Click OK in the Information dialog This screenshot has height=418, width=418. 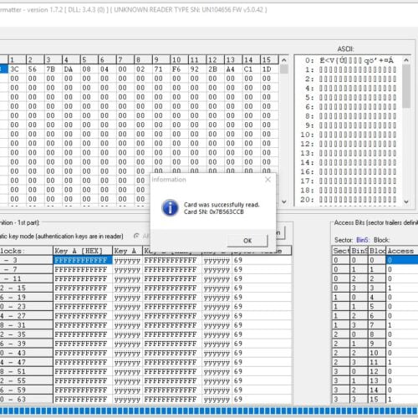[247, 241]
